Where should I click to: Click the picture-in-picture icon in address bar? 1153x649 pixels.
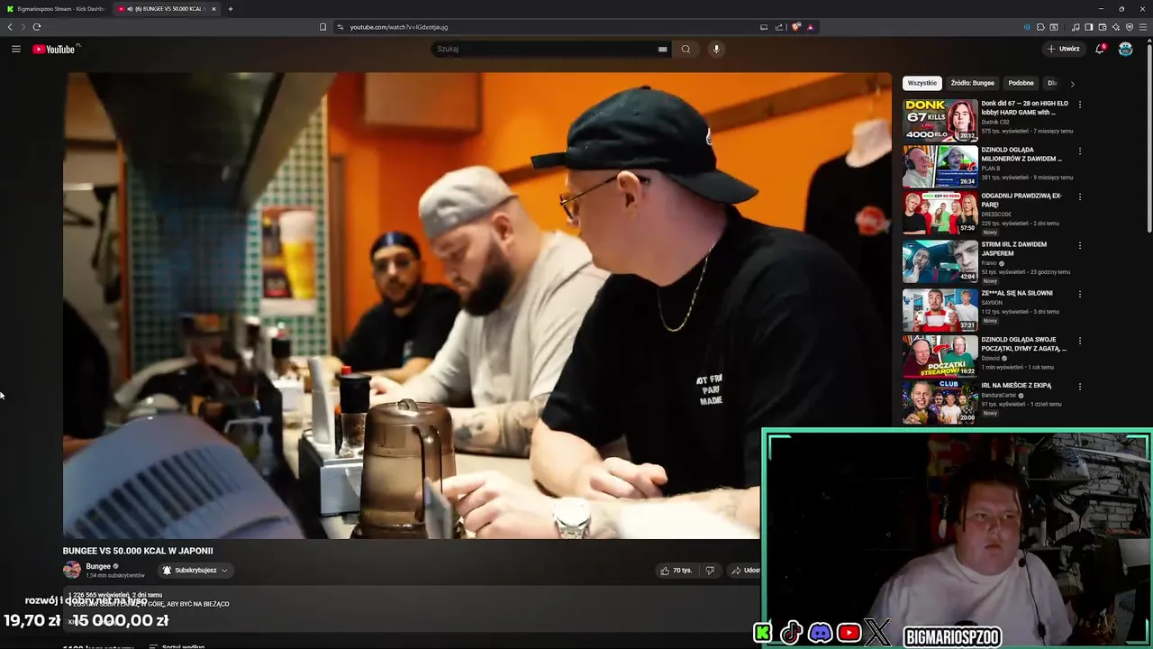(x=764, y=27)
